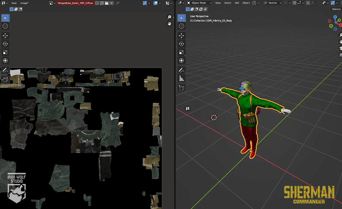
Task: Activate the Measure tool in 3D viewport
Action: (181, 78)
